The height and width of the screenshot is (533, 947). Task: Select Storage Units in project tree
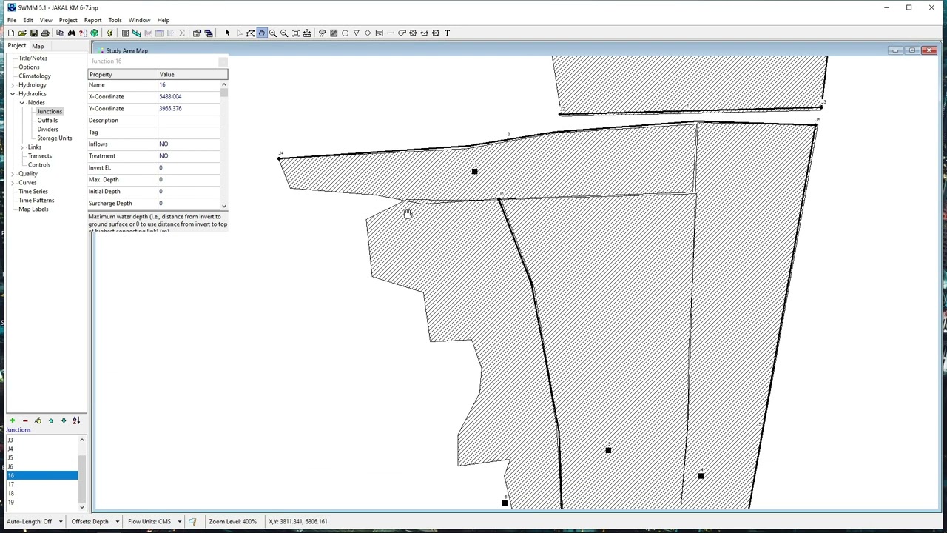[55, 138]
